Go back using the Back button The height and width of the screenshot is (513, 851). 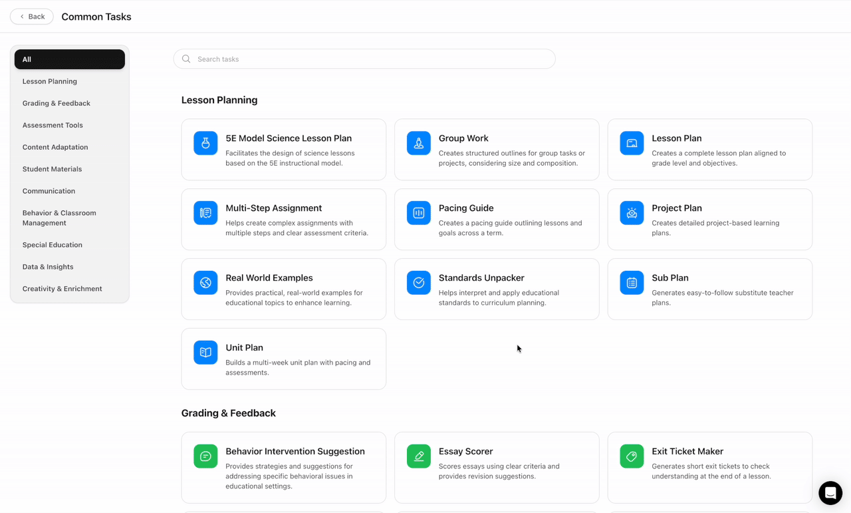32,17
